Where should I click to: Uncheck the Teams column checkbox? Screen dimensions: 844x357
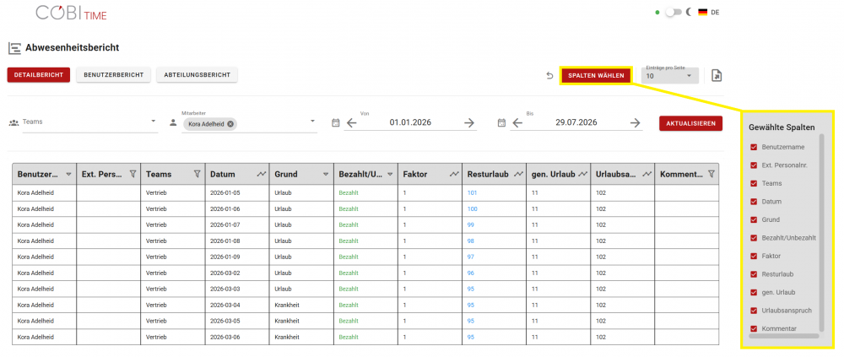click(x=754, y=184)
